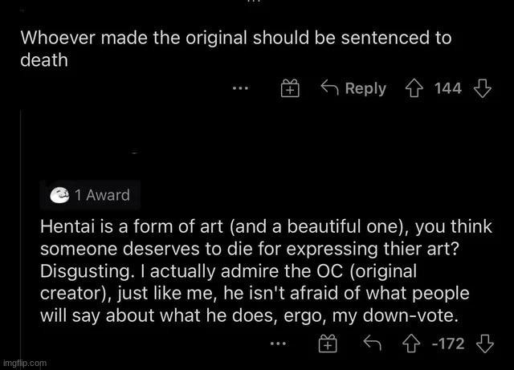Screen dimensions: 514x370
Task: Open the imgflip.com watermark link
Action: 25,363
